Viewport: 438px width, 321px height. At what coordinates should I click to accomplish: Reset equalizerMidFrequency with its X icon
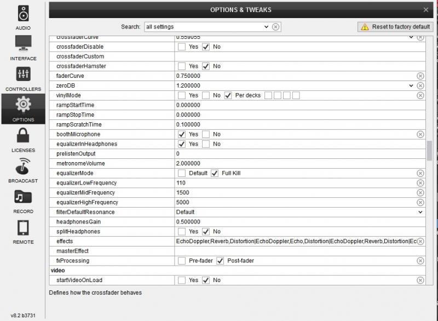[420, 193]
